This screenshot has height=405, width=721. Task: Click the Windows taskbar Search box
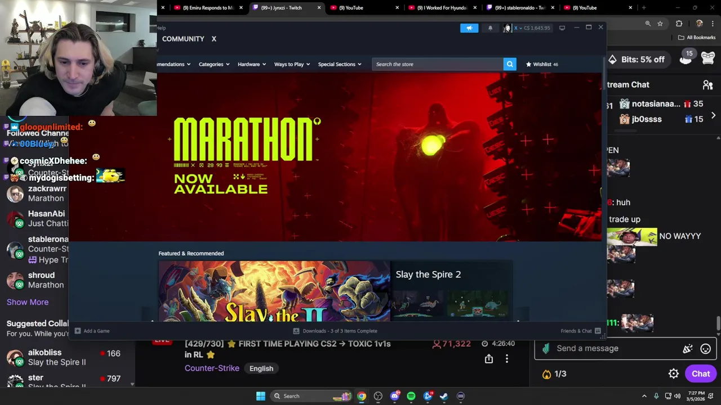coord(311,396)
